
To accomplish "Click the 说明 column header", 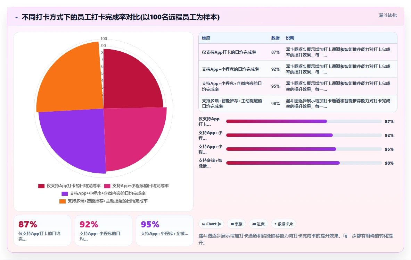I will pyautogui.click(x=290, y=38).
